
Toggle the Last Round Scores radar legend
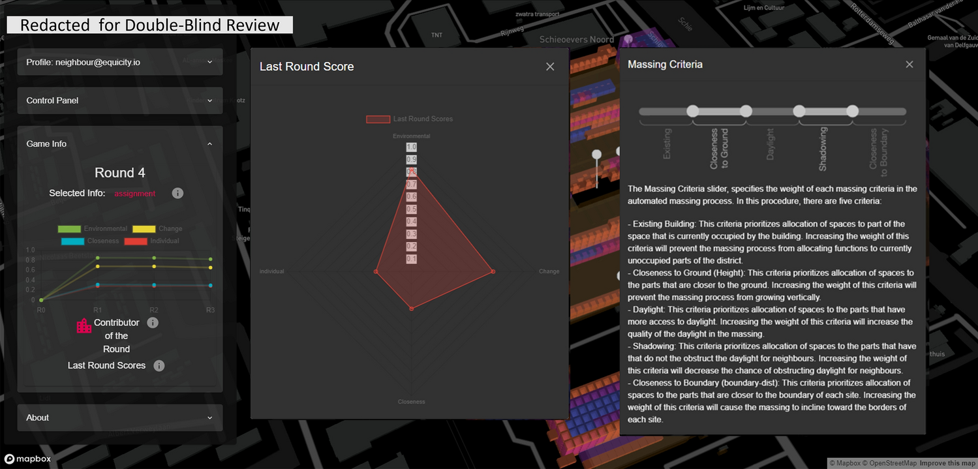pos(409,119)
